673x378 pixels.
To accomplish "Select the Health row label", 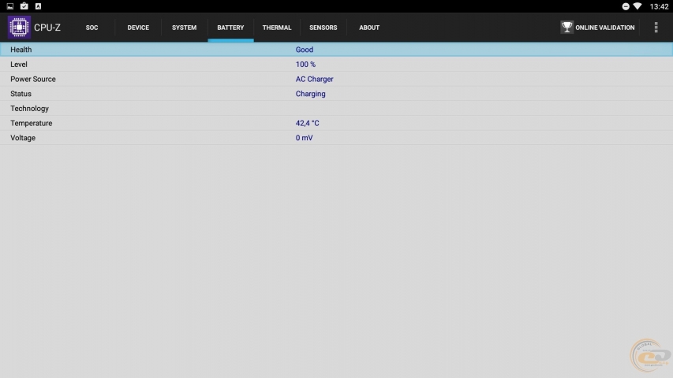I will point(21,50).
